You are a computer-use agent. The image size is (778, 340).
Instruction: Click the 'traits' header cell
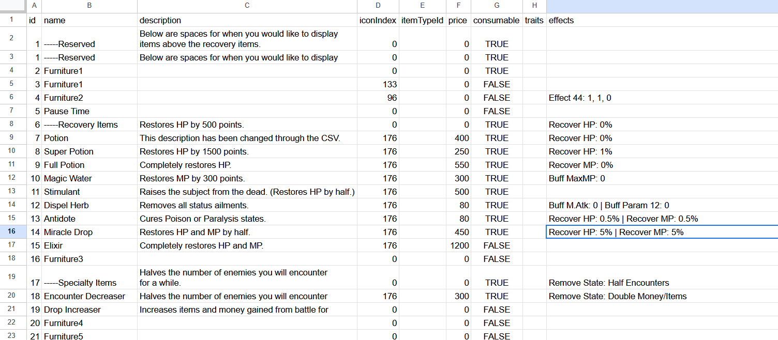pyautogui.click(x=534, y=20)
